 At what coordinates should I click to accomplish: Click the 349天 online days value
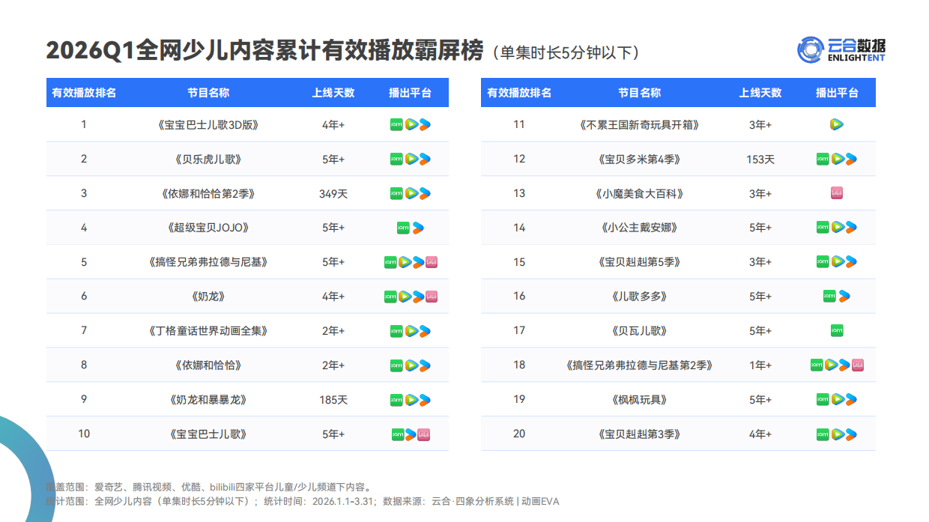333,193
